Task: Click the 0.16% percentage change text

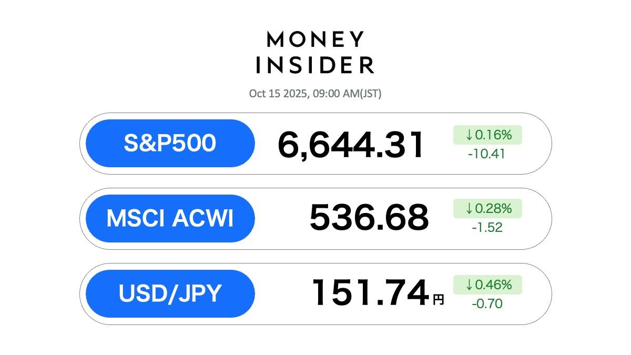Action: tap(493, 135)
